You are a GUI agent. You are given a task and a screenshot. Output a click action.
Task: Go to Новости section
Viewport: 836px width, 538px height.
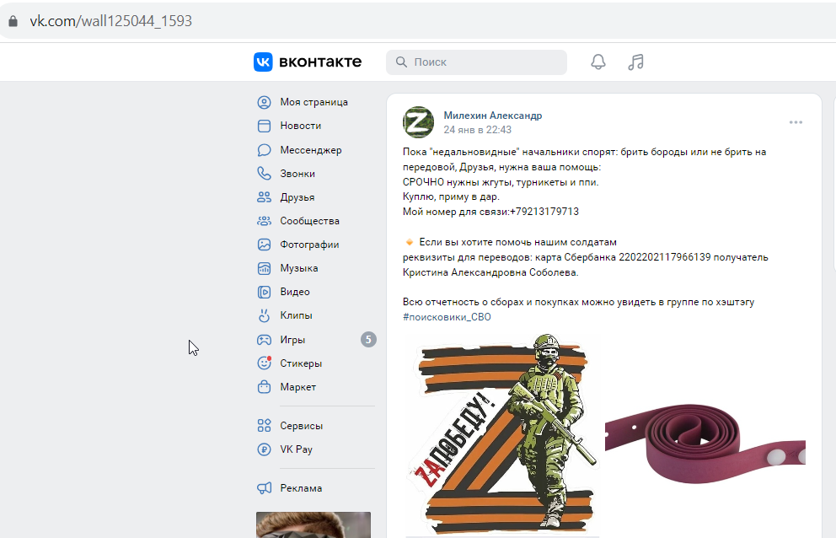click(x=301, y=126)
